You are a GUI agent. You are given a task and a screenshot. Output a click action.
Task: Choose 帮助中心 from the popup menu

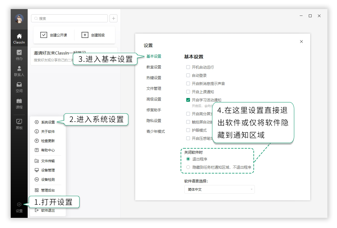(48, 150)
